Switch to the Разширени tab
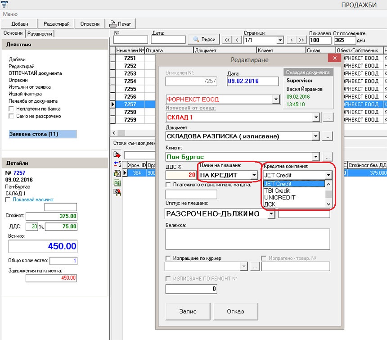Viewport: 387px width, 340px height. coord(39,34)
